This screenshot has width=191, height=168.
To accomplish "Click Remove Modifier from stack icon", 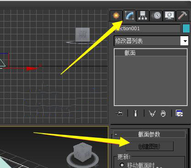I will (163, 114).
